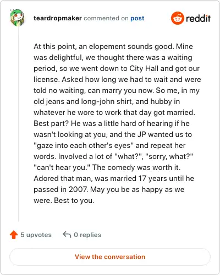Click the curved reply arrow icon

67,234
